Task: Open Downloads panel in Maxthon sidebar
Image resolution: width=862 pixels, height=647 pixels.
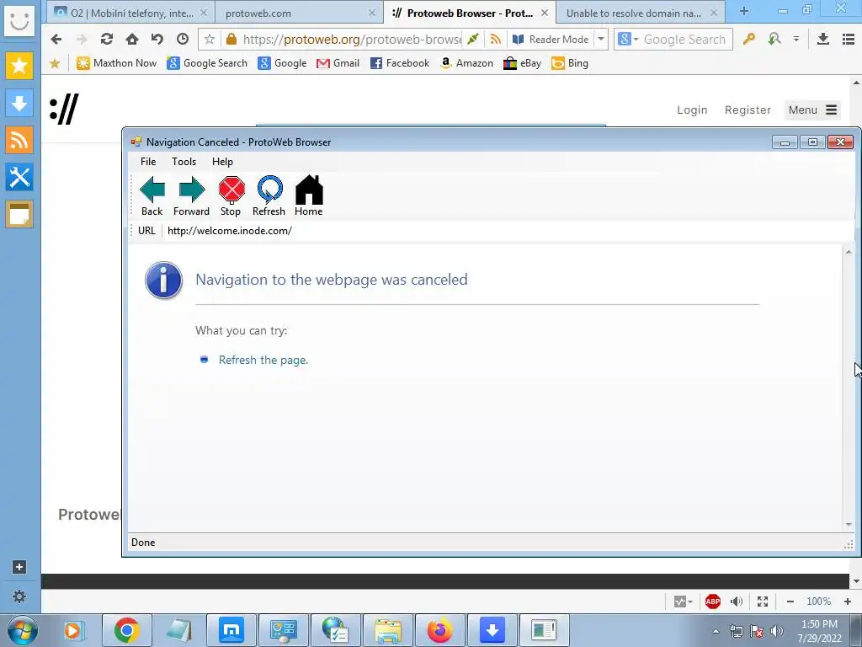Action: click(x=19, y=103)
